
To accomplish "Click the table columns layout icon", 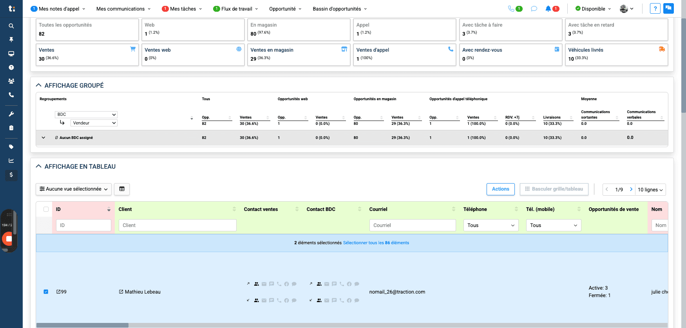I will pyautogui.click(x=122, y=189).
